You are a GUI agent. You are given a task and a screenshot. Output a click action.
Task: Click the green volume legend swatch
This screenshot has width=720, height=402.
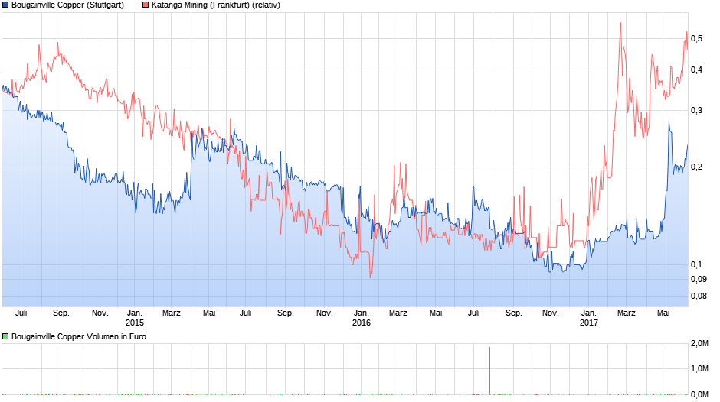click(5, 336)
